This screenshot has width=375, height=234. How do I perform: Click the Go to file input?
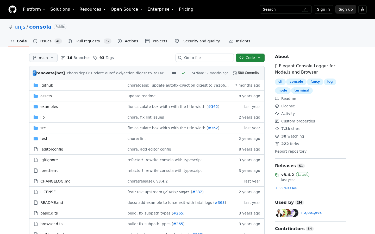click(x=205, y=58)
